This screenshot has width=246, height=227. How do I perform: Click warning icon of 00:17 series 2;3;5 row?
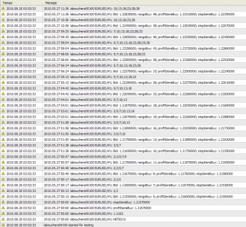(x=3, y=180)
